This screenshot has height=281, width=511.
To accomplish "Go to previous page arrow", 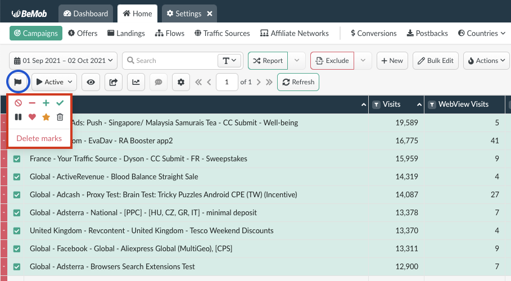I will [209, 82].
